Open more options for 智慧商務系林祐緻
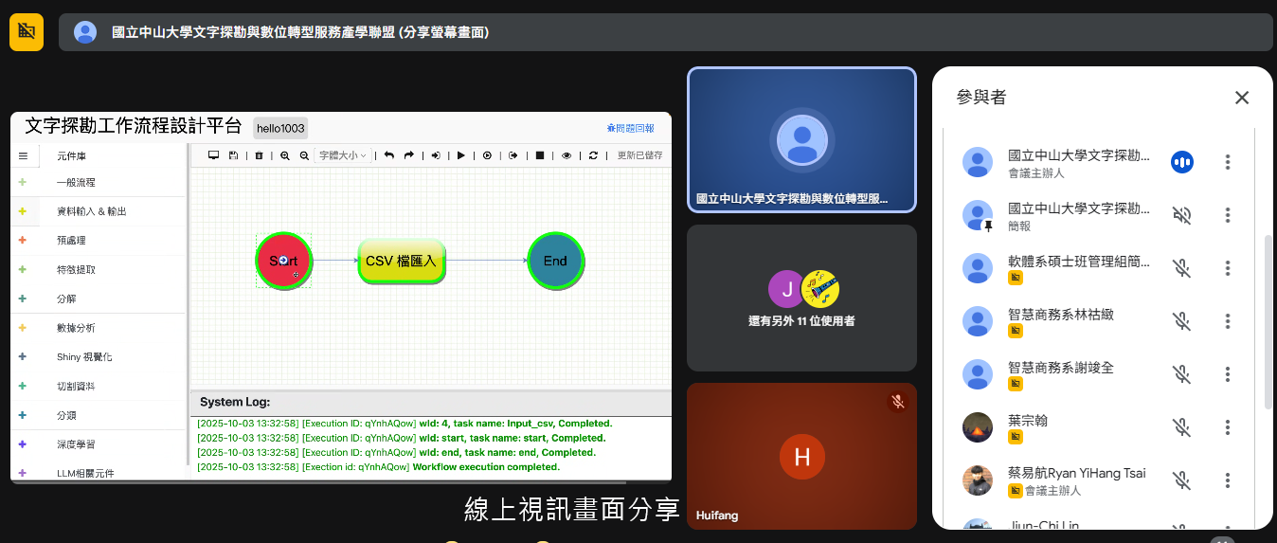This screenshot has width=1277, height=543. pyautogui.click(x=1228, y=321)
